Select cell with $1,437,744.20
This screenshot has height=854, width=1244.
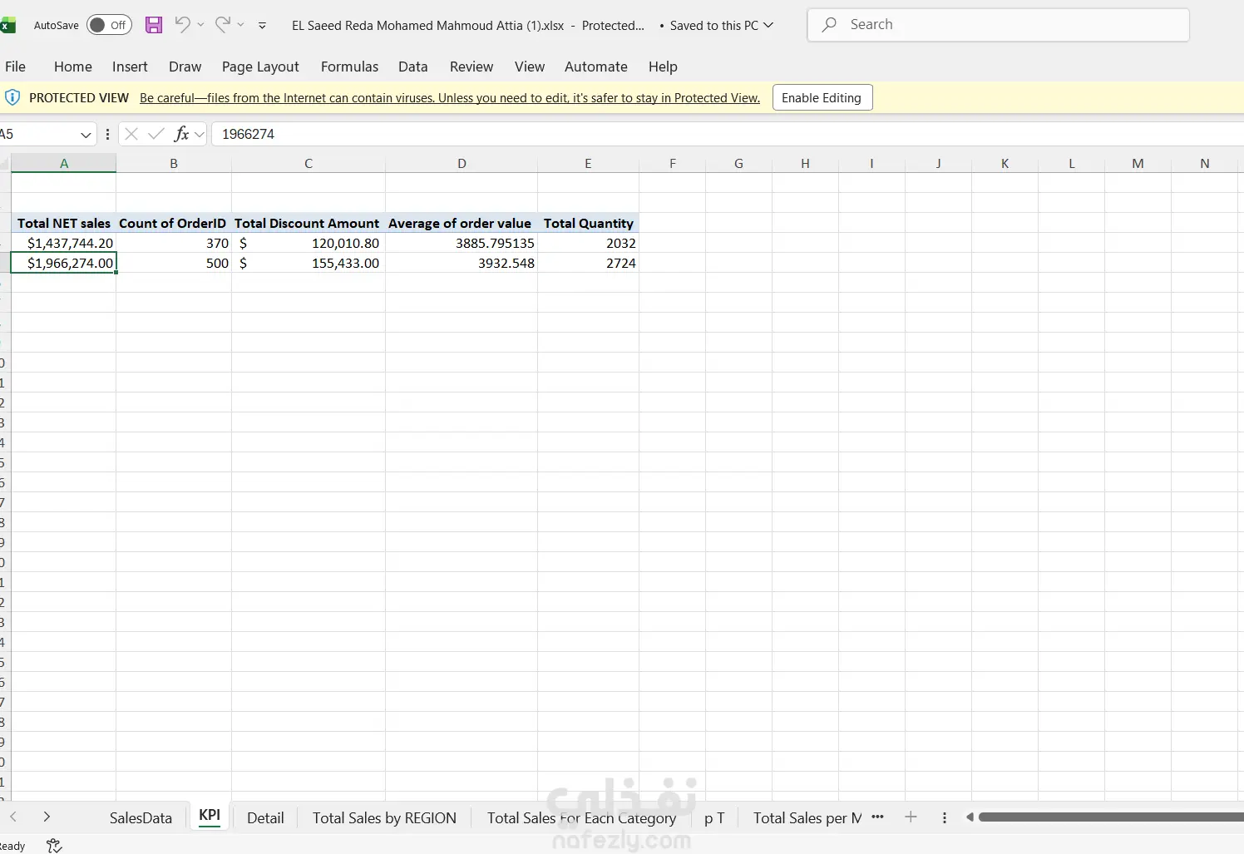coord(64,243)
